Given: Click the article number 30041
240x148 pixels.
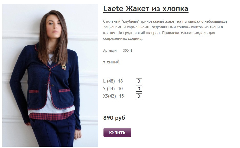Looking at the screenshot, I should coord(127,50).
